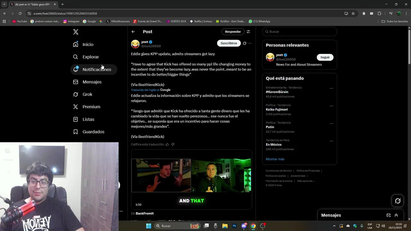411x231 pixels.
Task: Open the Instagram bookmark
Action: (71, 21)
